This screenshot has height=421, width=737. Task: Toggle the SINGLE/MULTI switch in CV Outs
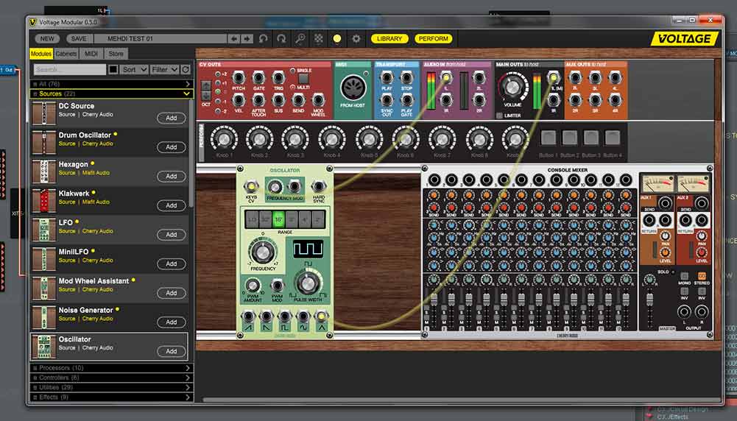pyautogui.click(x=303, y=79)
